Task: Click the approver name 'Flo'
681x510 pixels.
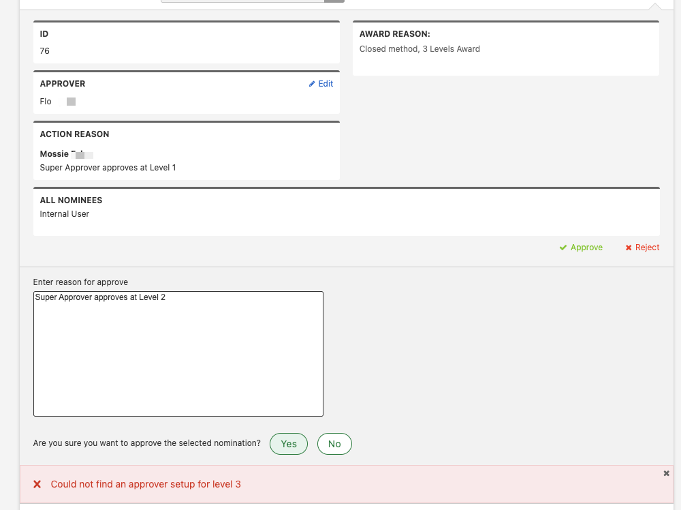Action: (46, 102)
